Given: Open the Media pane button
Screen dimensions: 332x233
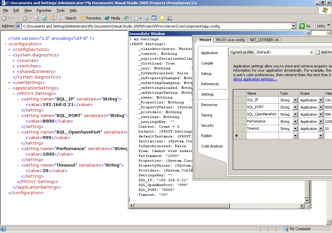Looking at the screenshot, I should [112, 18].
